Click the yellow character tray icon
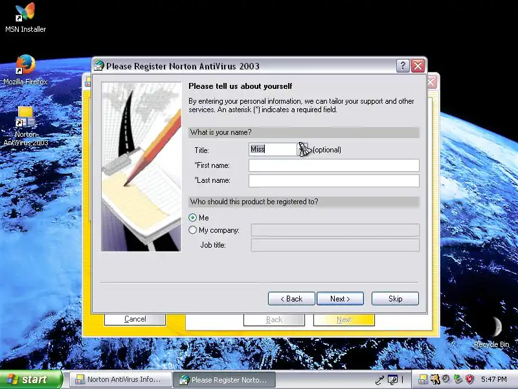 point(435,379)
